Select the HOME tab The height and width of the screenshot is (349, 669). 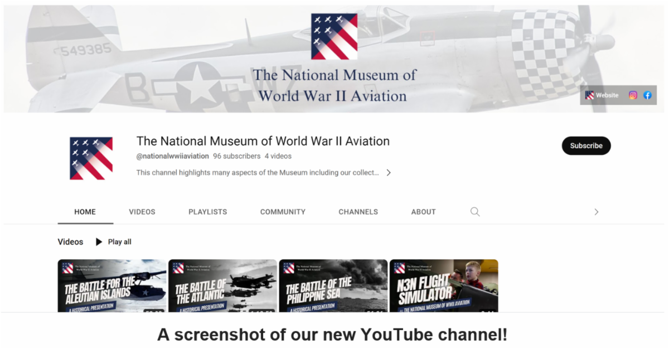click(x=85, y=212)
